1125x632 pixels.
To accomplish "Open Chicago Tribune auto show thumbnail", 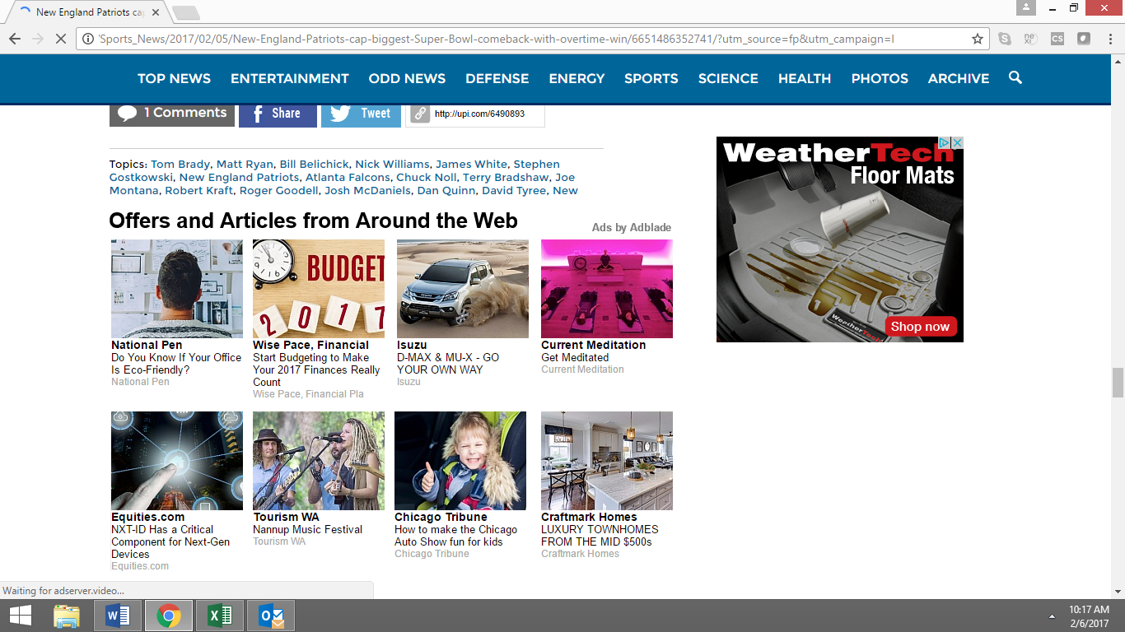I will (x=460, y=461).
